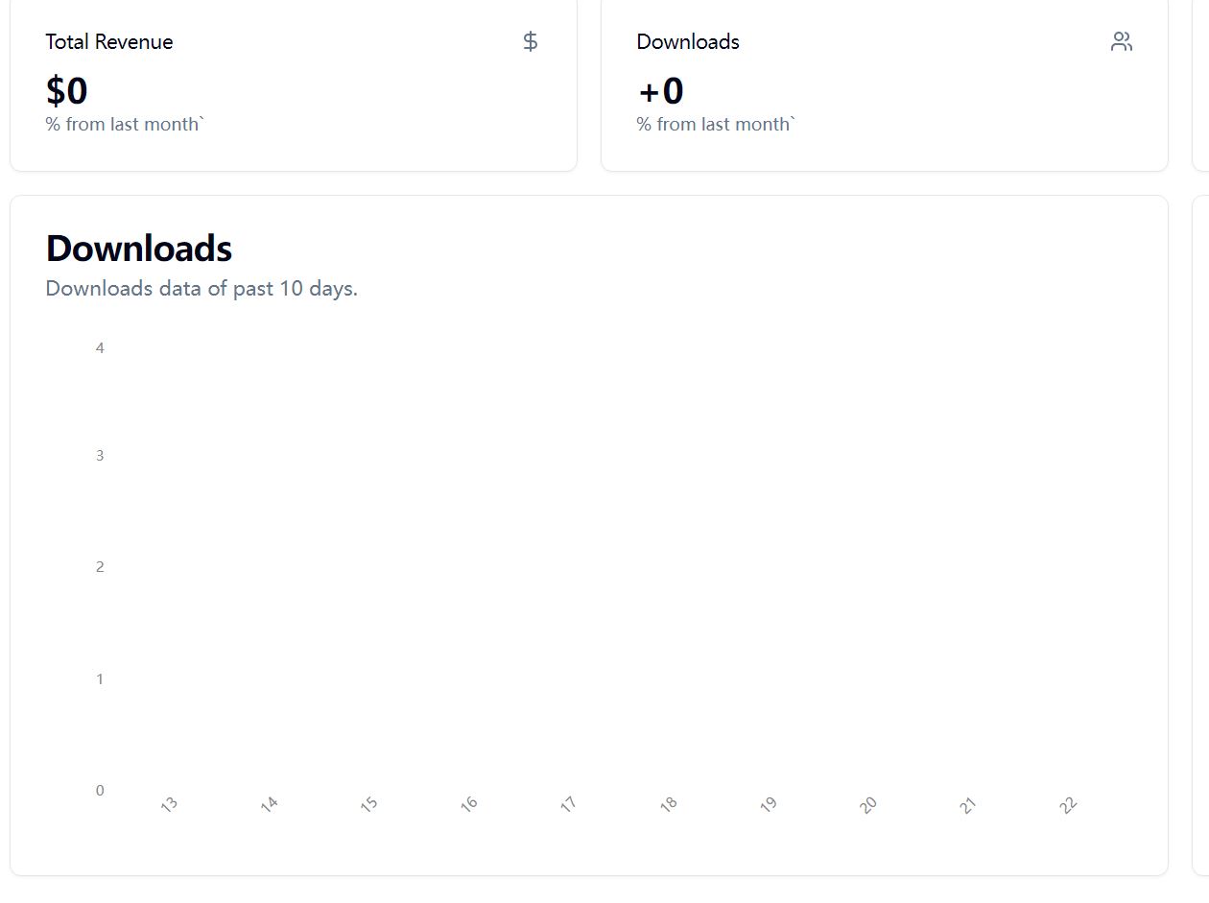Click the $0 revenue value

[67, 91]
